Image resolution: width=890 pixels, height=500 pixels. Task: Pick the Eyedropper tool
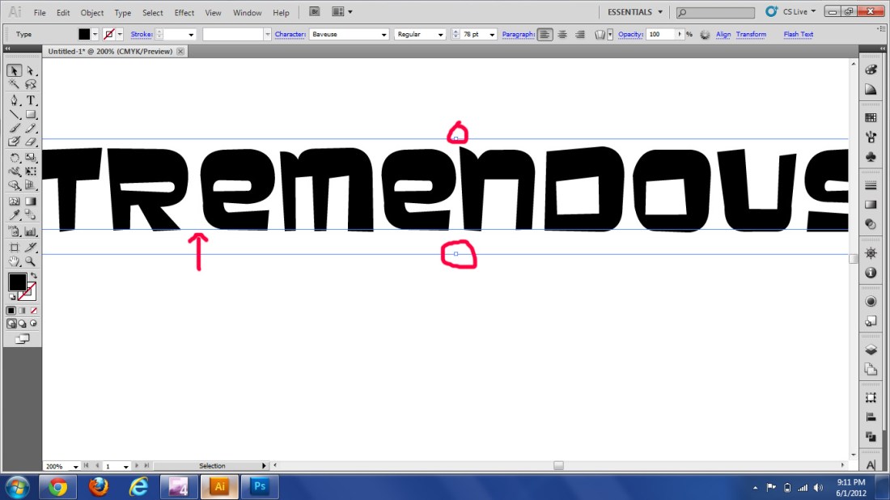(x=15, y=215)
